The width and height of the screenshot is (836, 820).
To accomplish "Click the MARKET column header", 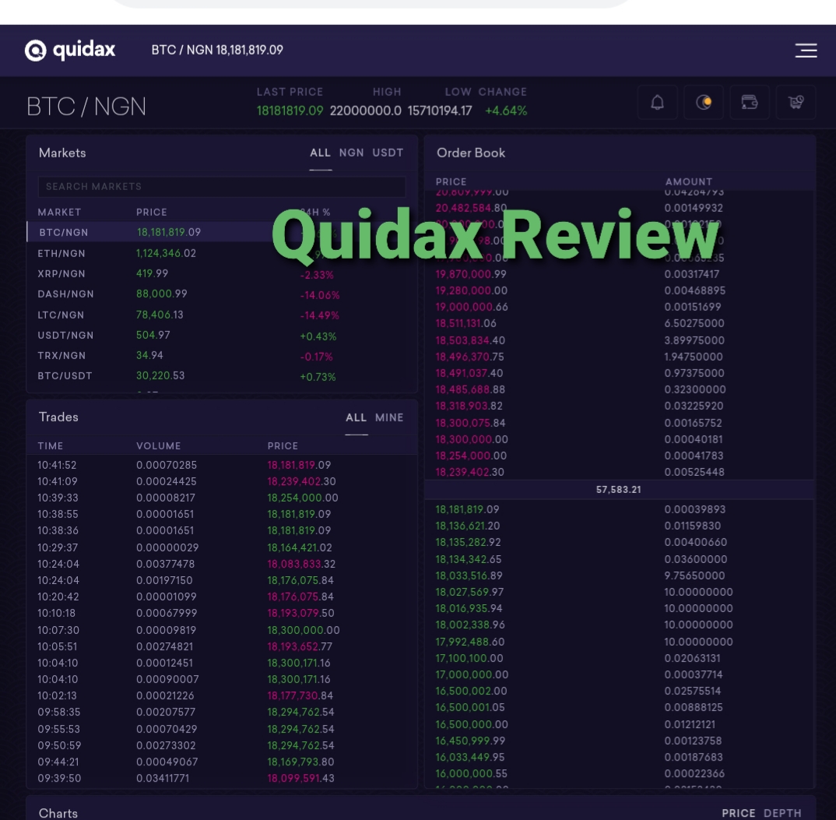I will [59, 213].
